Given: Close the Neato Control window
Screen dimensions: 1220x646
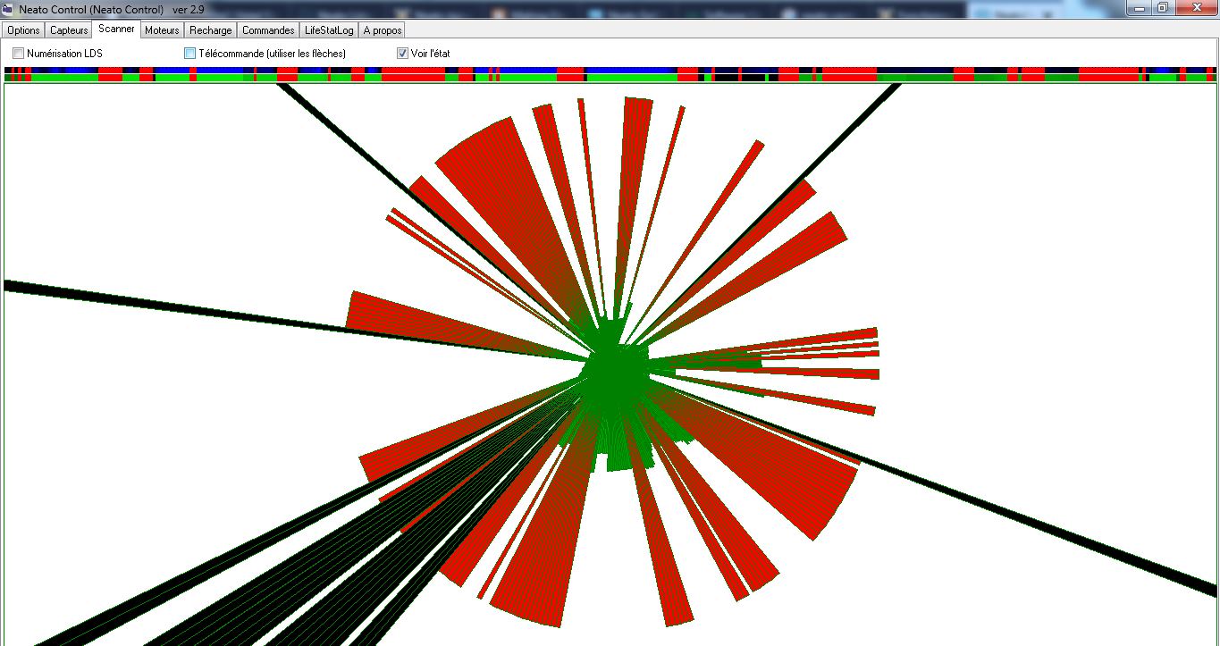Looking at the screenshot, I should (1195, 7).
